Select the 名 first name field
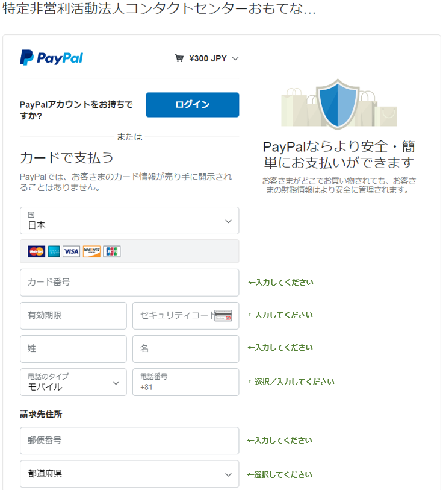443x490 pixels. (186, 349)
